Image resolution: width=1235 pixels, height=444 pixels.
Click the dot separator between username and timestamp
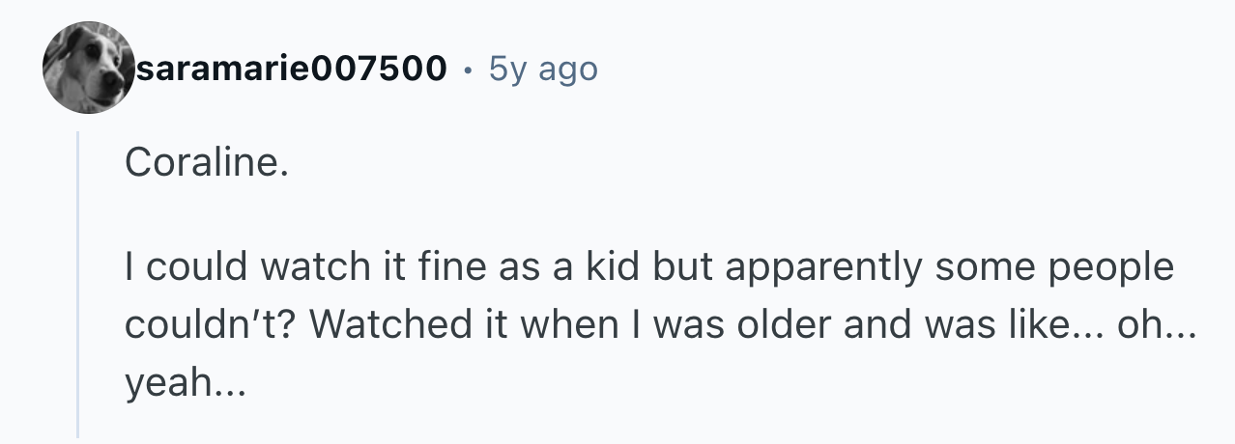pyautogui.click(x=468, y=69)
